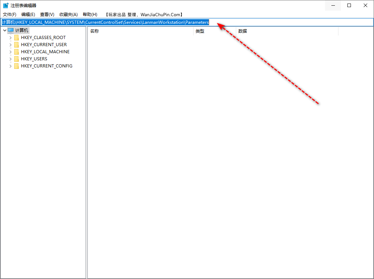Viewport: 374px width, 279px height.
Task: Collapse the 计算机 root node arrow
Action: point(5,30)
